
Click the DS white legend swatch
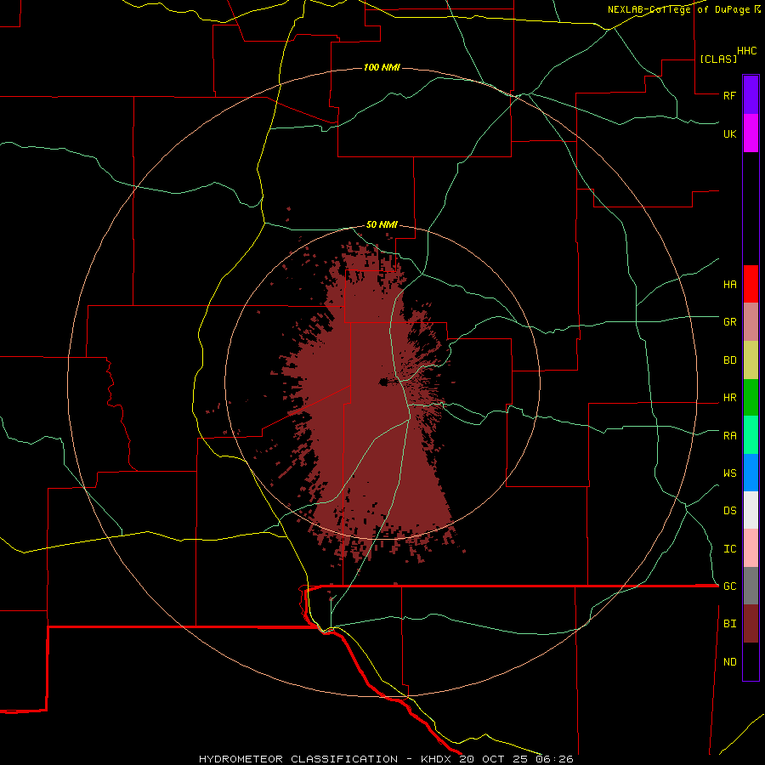[751, 510]
